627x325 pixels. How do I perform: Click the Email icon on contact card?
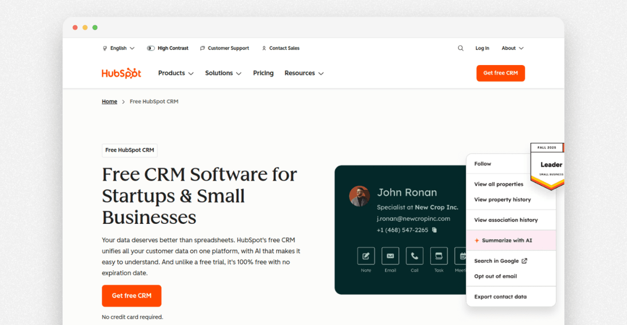click(x=390, y=256)
